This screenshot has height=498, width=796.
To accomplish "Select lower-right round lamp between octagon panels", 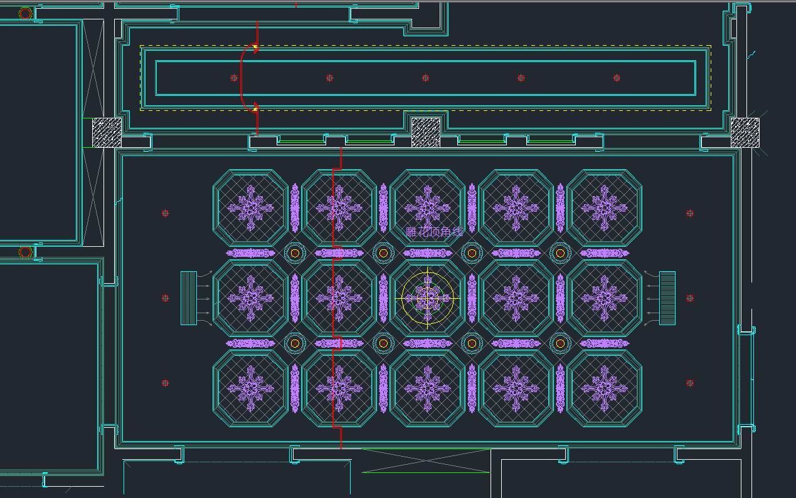I will tap(560, 343).
